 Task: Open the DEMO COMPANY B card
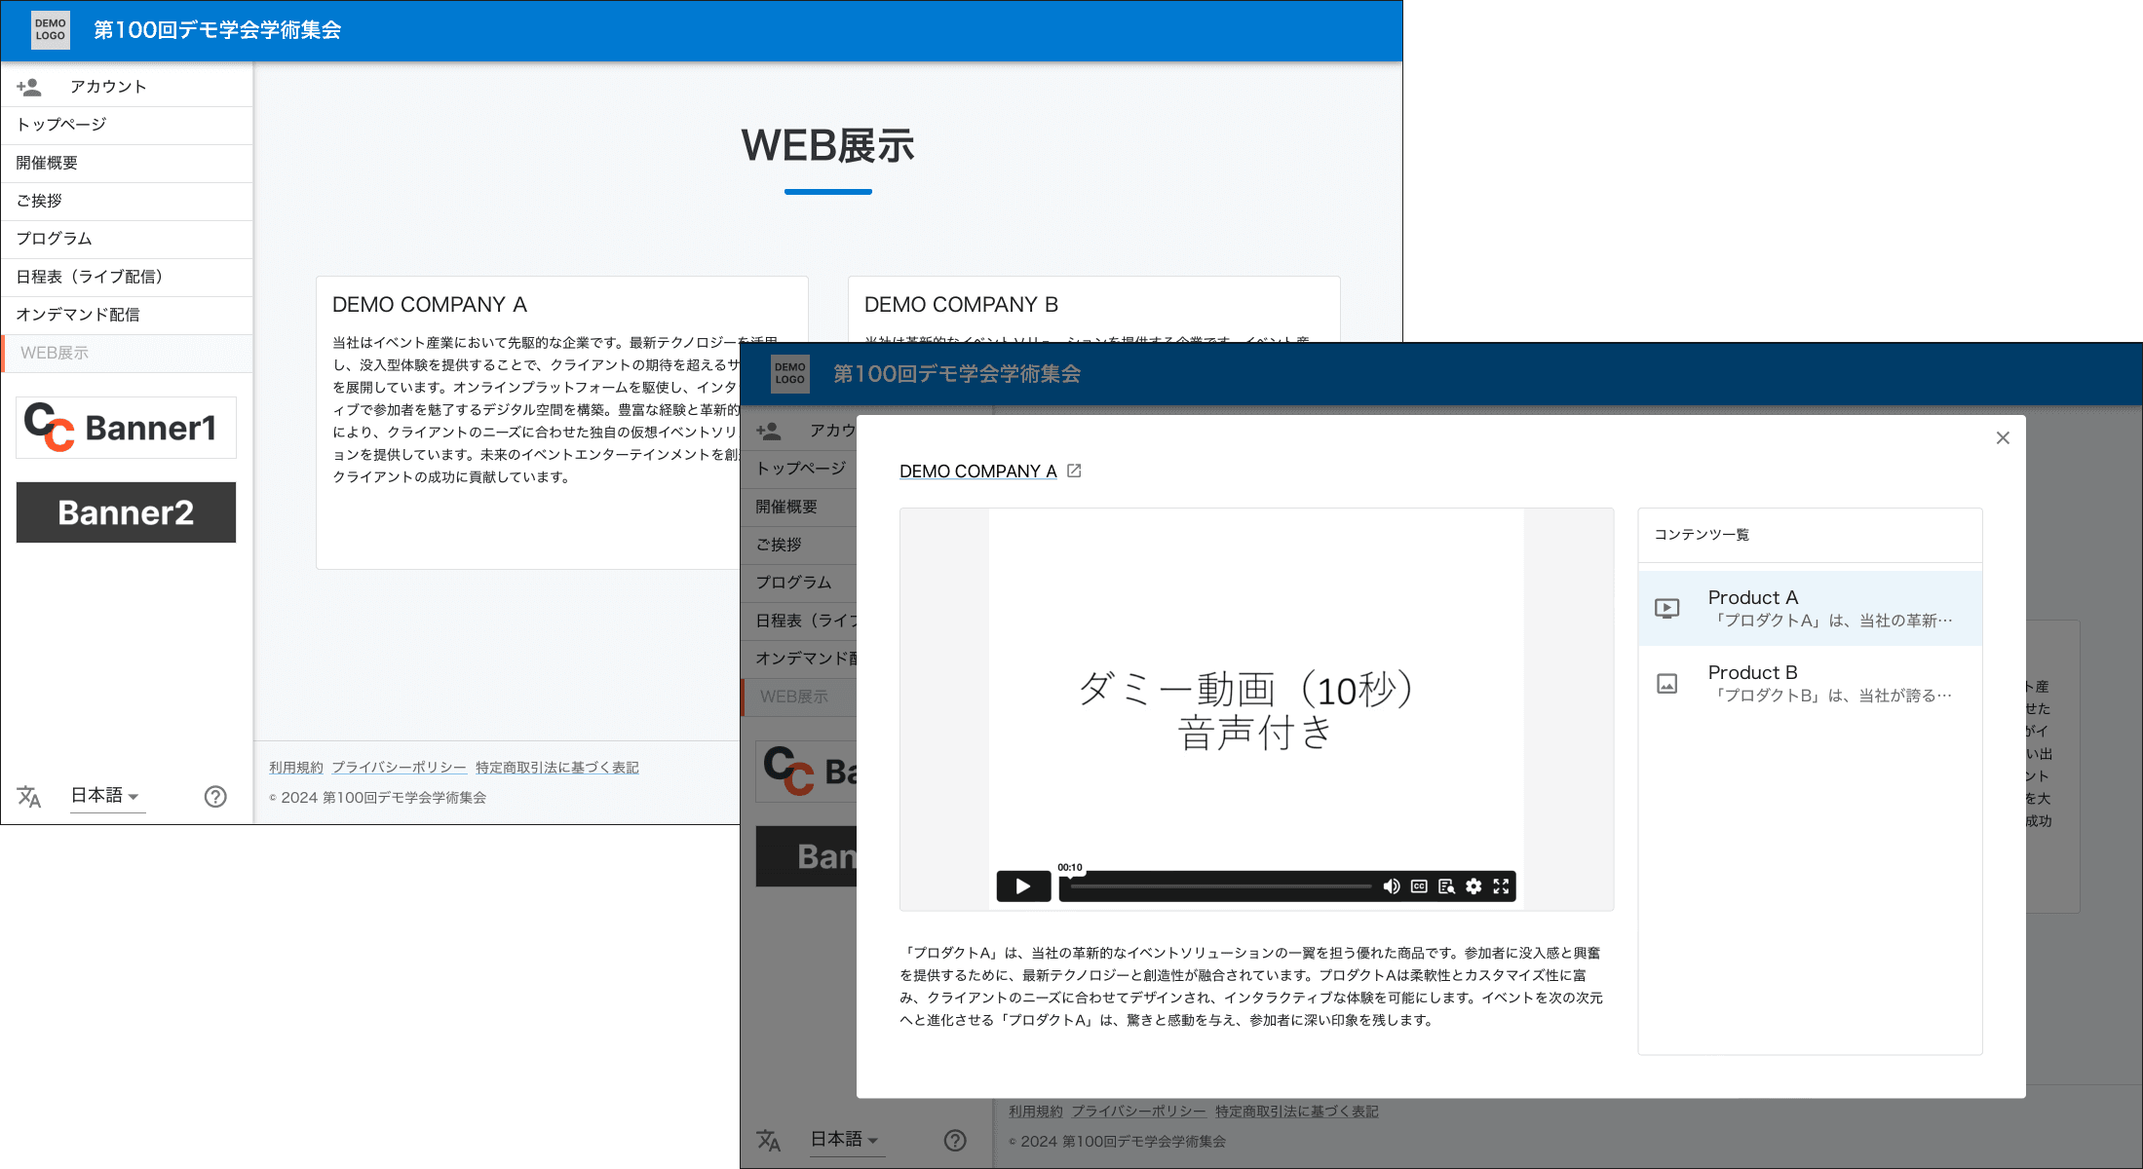coord(1093,309)
